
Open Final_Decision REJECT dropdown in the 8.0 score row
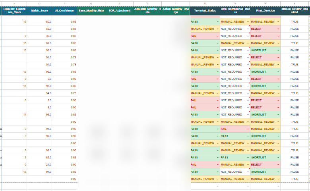[x=278, y=108]
